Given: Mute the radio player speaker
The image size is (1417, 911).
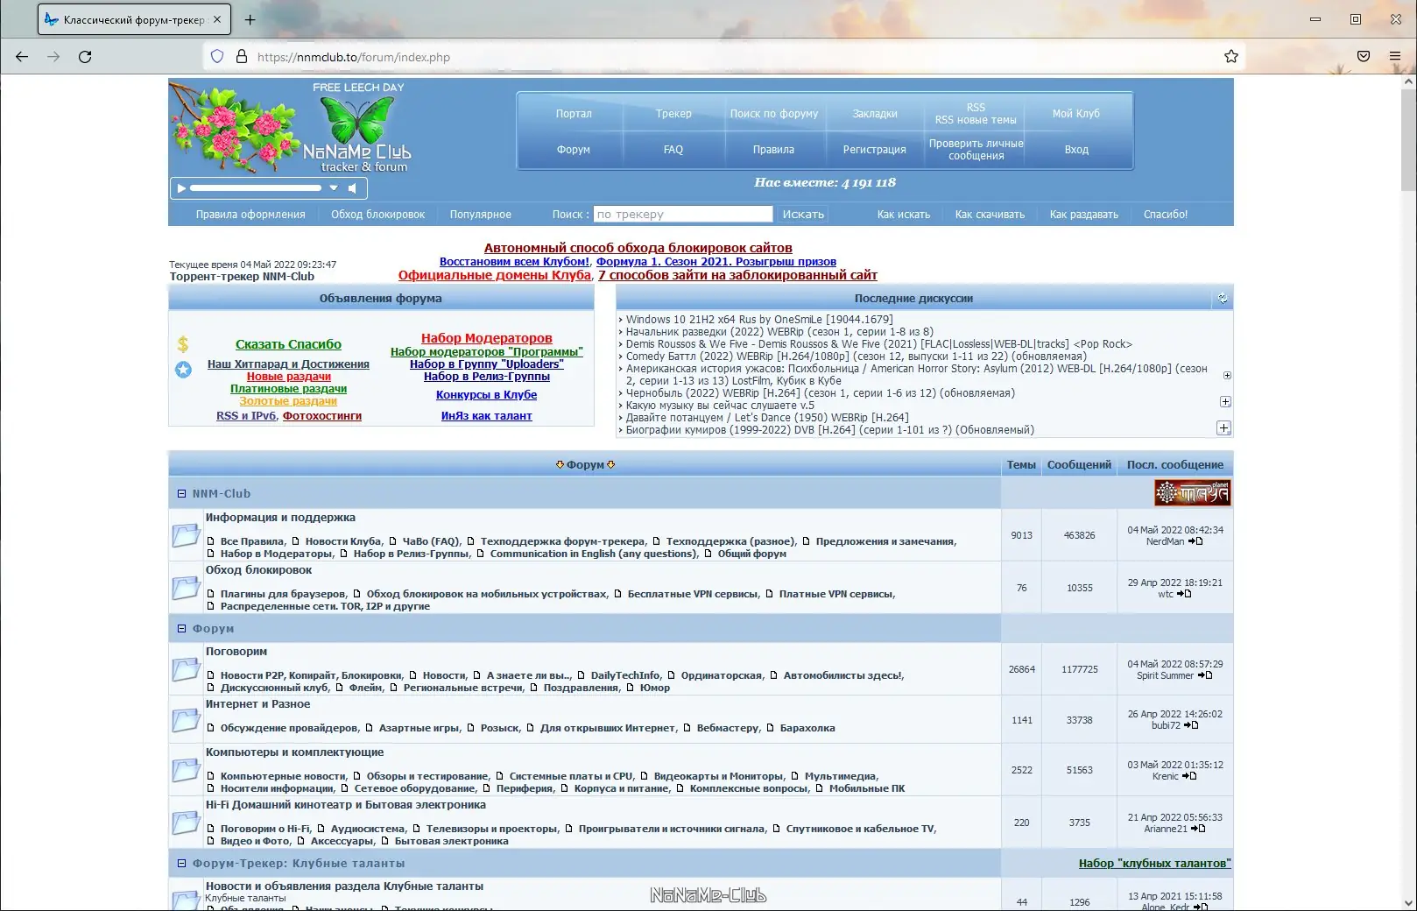Looking at the screenshot, I should coord(352,188).
